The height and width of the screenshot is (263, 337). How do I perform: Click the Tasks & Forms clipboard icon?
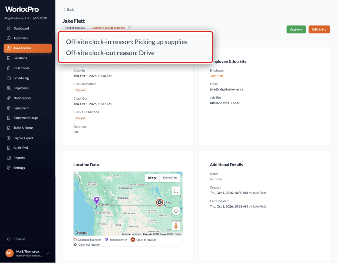[x=9, y=128]
